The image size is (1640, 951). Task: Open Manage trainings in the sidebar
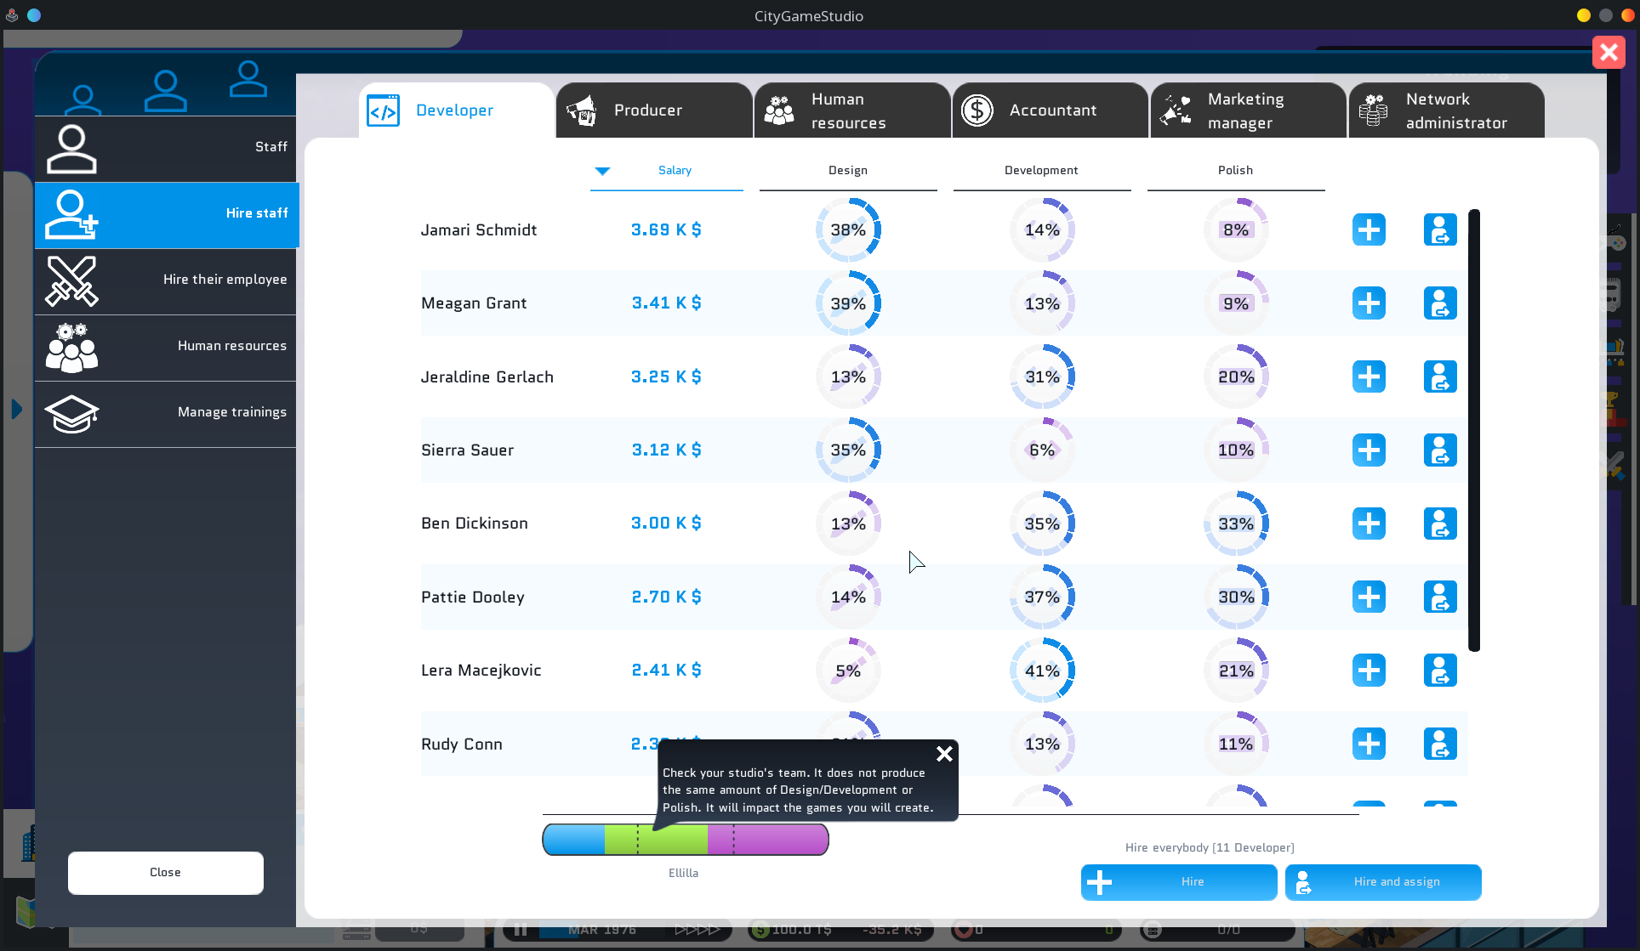click(x=166, y=413)
